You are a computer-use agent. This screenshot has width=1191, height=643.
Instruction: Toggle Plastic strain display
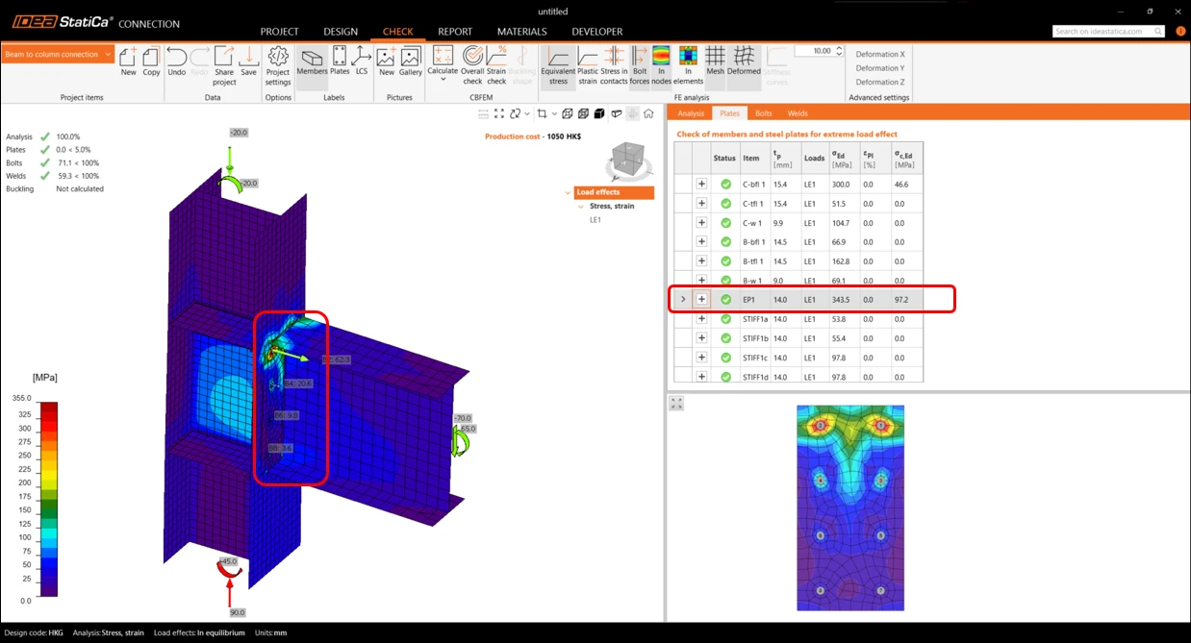[587, 64]
